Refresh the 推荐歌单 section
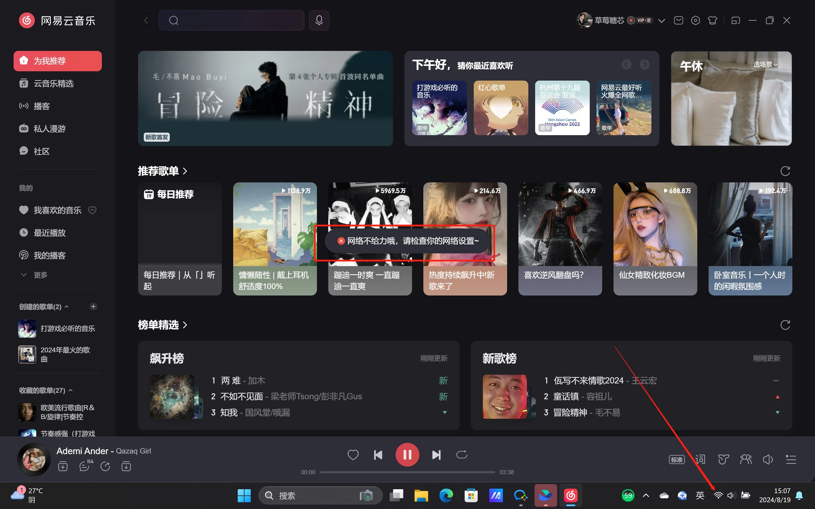The width and height of the screenshot is (815, 509). [x=785, y=171]
